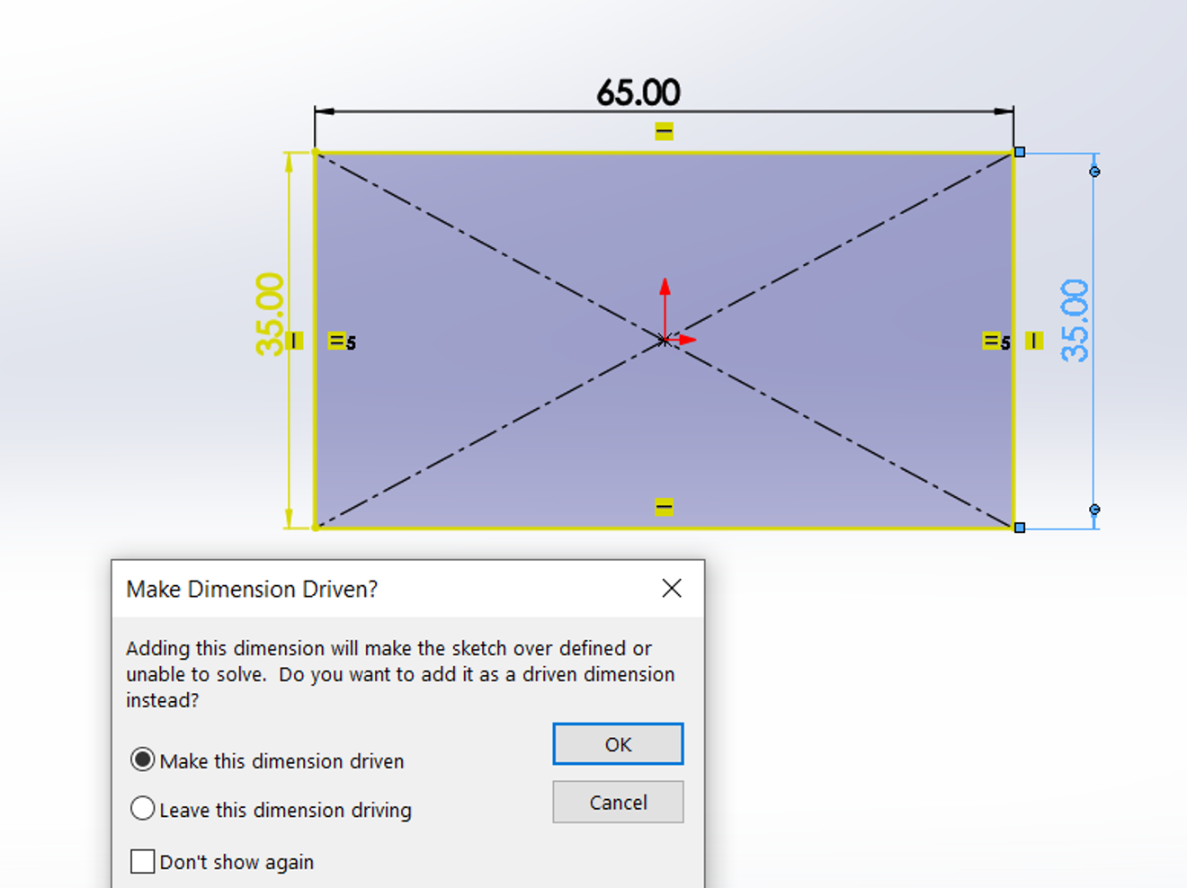1187x888 pixels.
Task: Click the "Adding this dimension will make the sketch over defined" message
Action: (x=400, y=674)
